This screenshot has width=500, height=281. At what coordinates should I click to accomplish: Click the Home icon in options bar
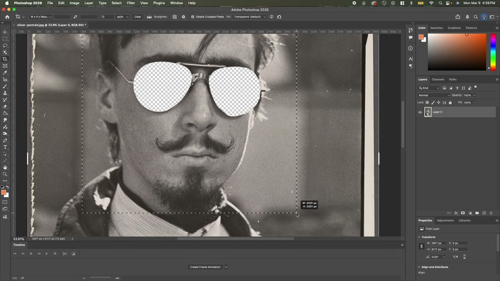point(7,17)
